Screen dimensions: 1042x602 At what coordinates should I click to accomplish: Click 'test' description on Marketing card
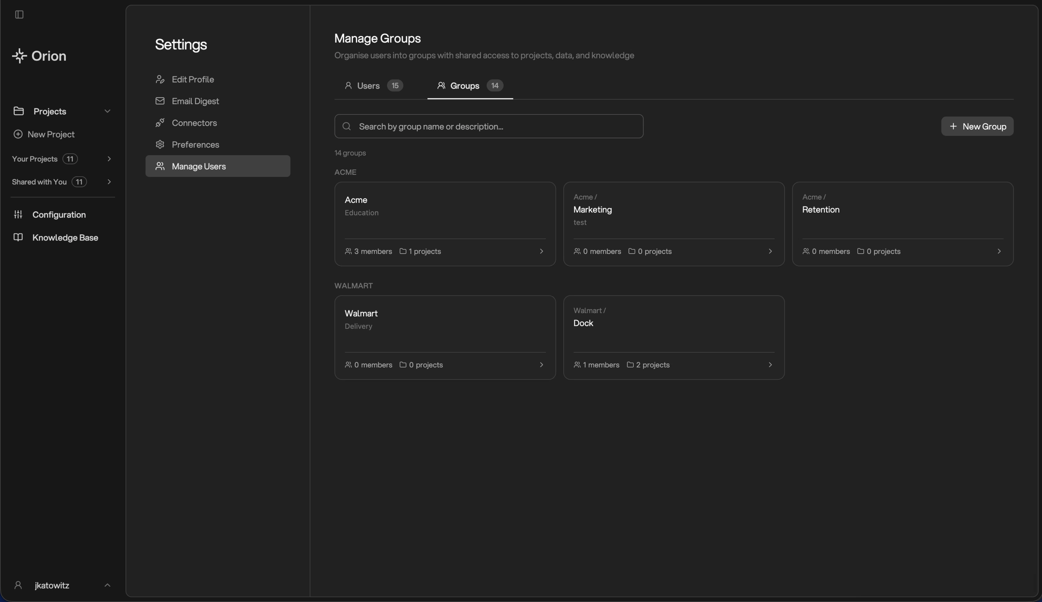[580, 222]
